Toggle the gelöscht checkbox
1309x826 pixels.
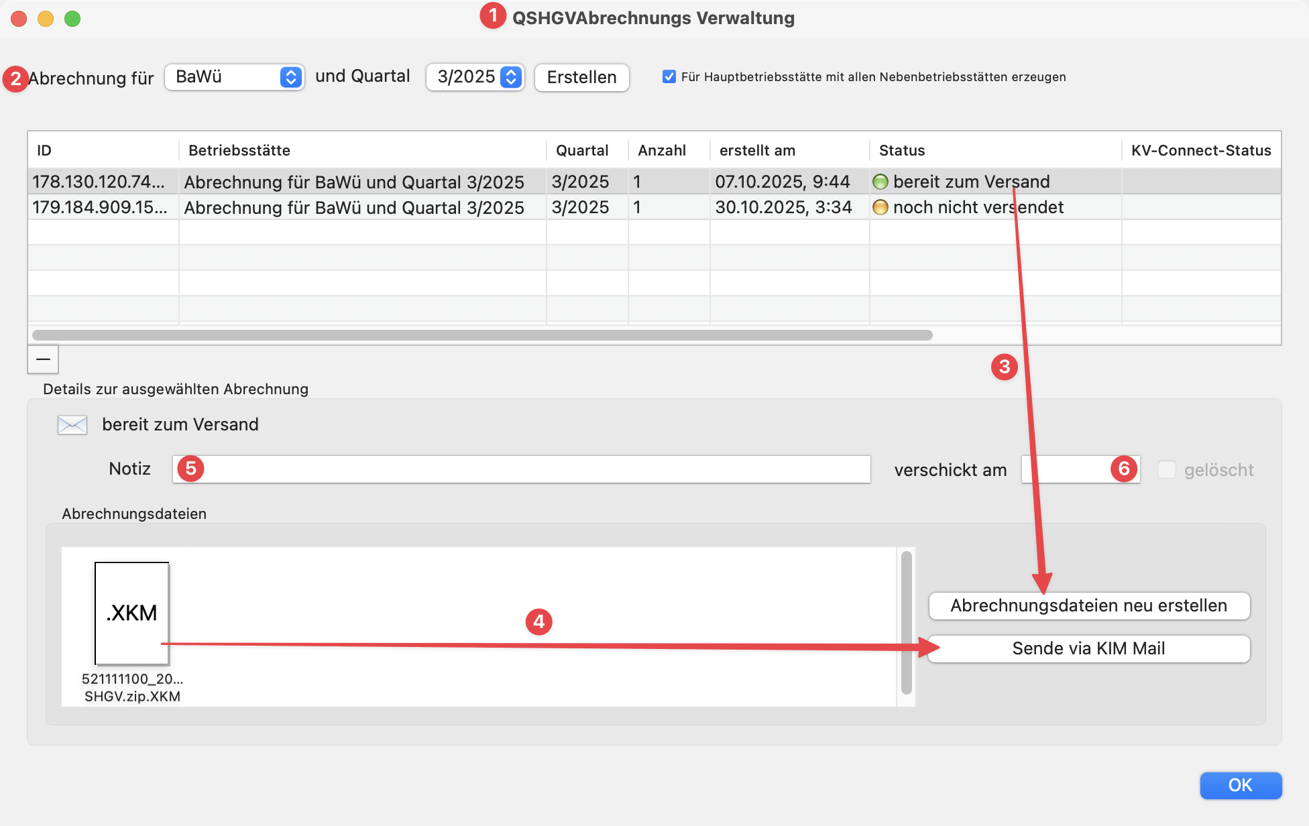(1167, 469)
